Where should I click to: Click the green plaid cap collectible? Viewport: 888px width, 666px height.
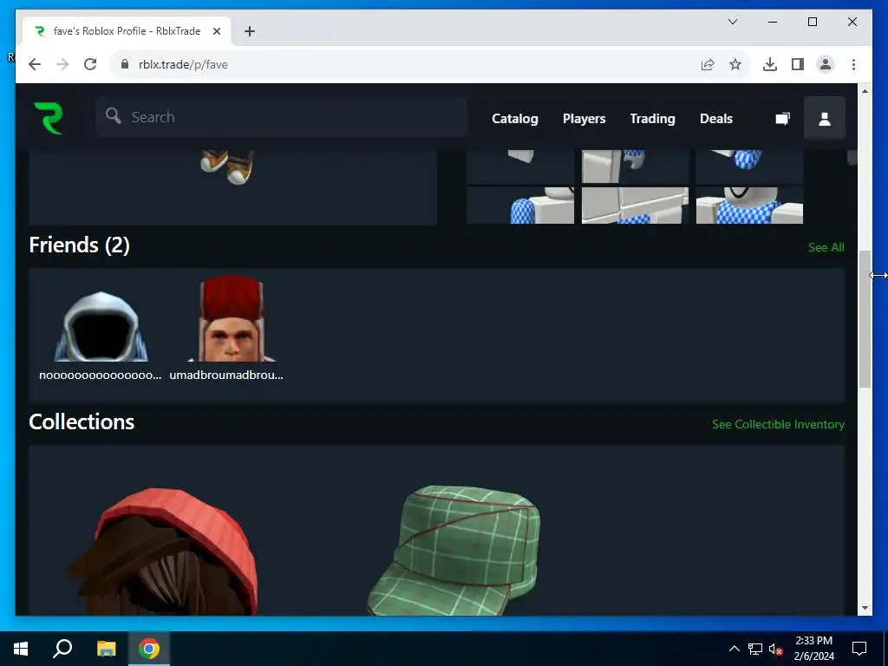pyautogui.click(x=454, y=549)
